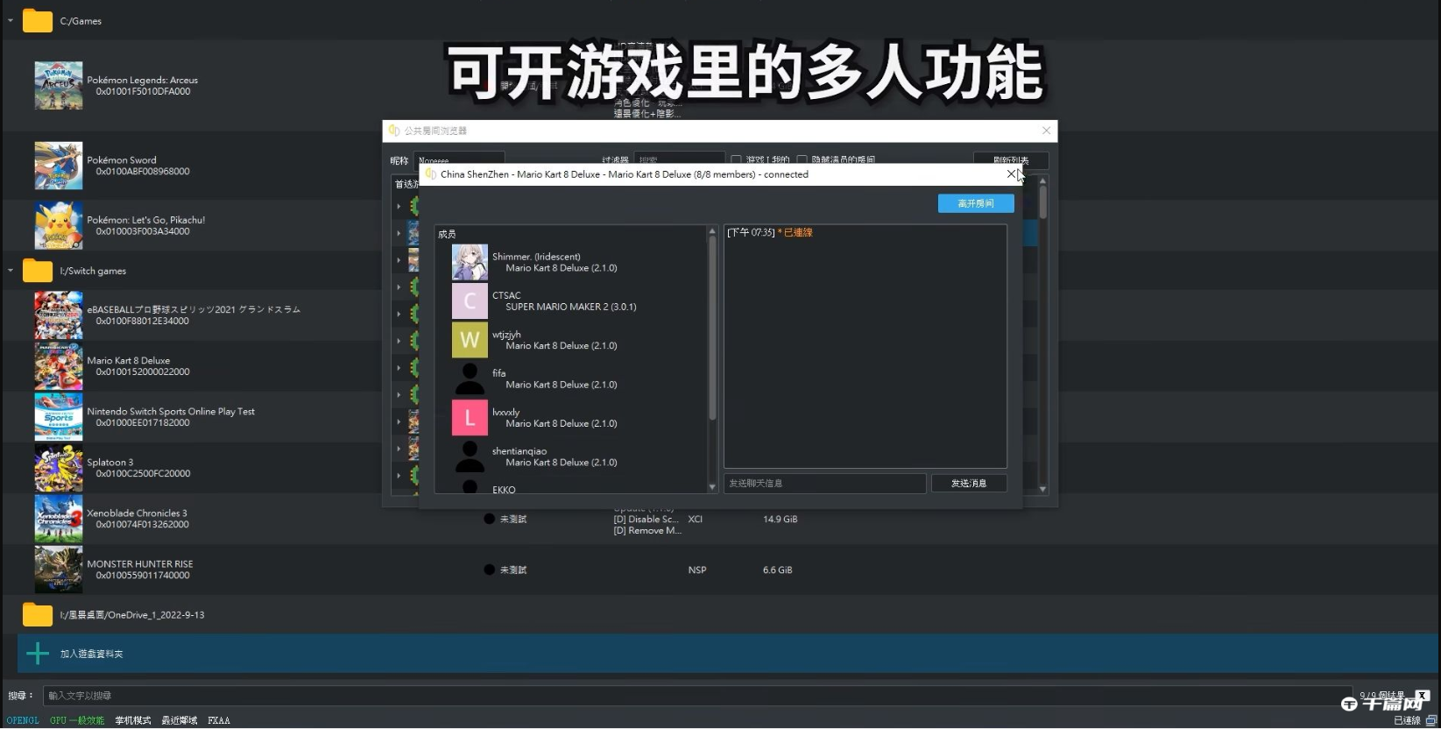The image size is (1441, 729).
Task: Click the Pokémon Legends: Arceus game icon
Action: click(x=59, y=85)
